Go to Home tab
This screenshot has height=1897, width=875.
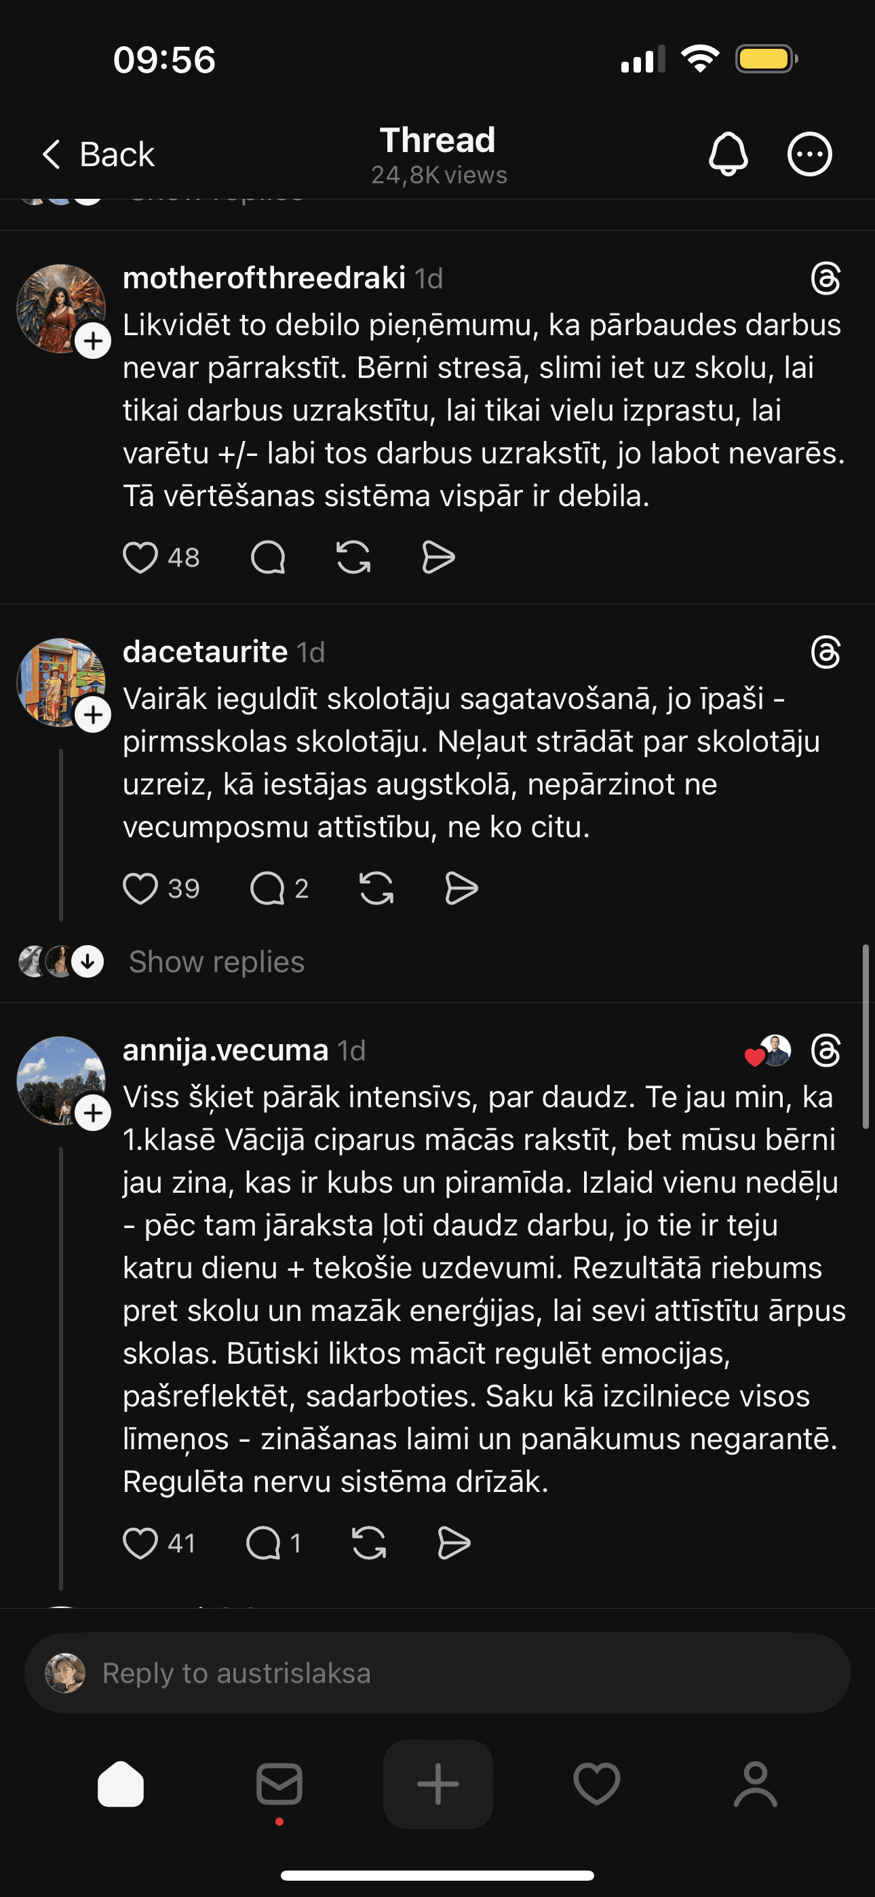[121, 1784]
